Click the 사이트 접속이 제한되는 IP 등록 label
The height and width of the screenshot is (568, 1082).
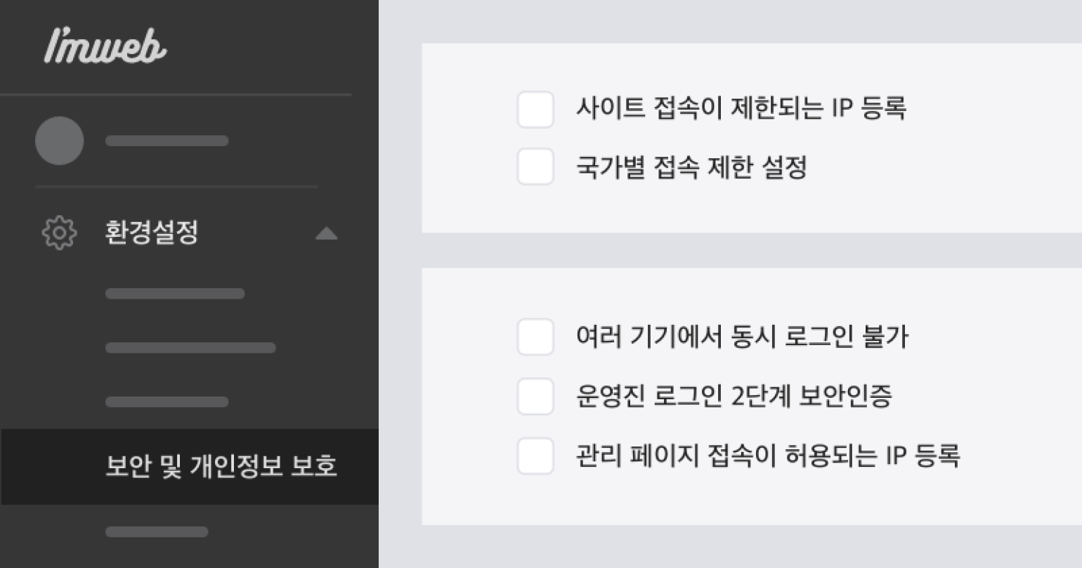click(741, 109)
